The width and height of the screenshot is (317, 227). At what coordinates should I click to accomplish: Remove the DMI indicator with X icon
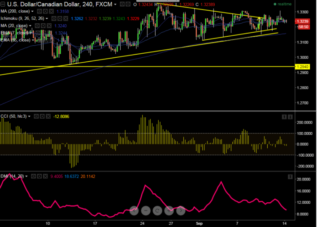[45, 176]
